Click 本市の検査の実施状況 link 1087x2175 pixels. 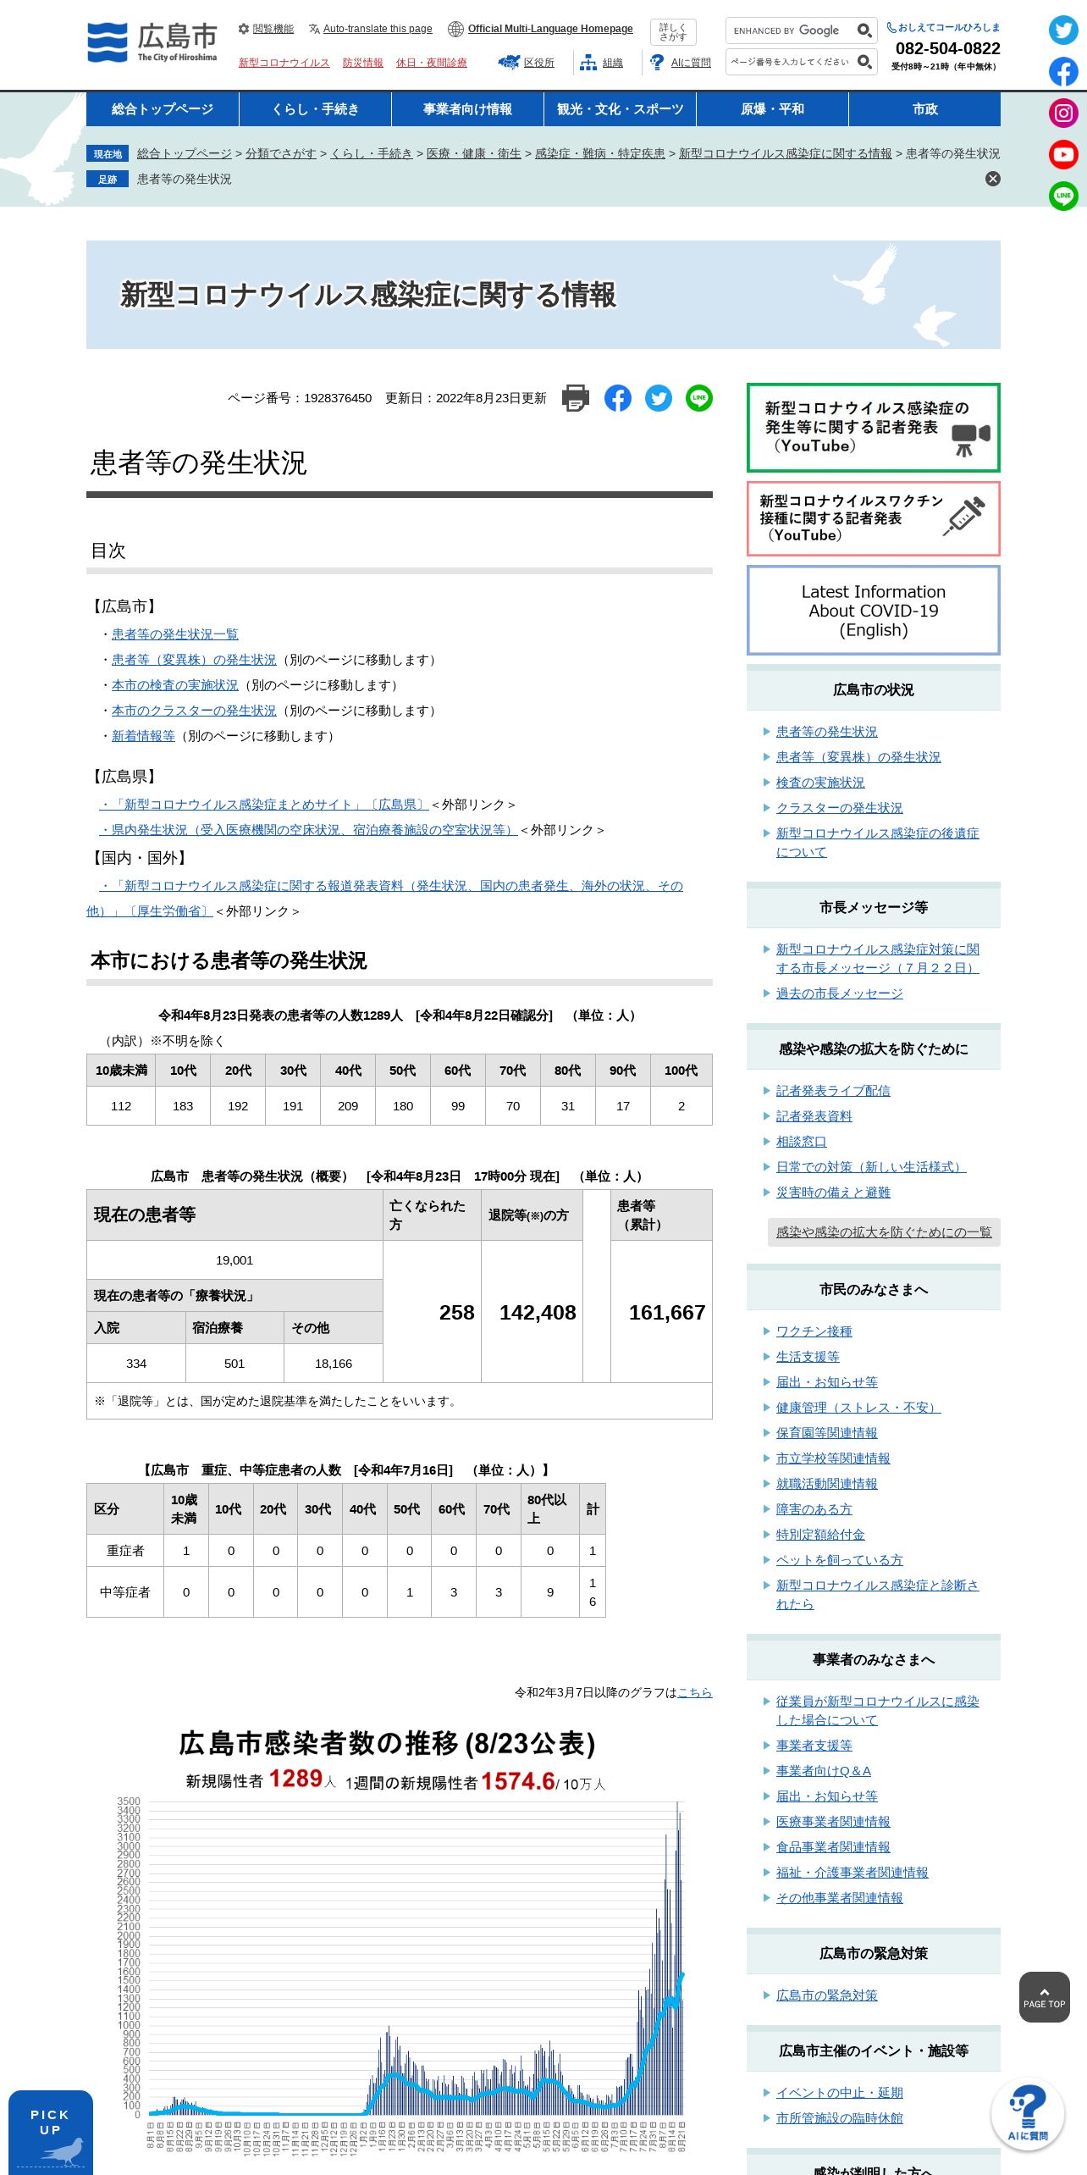(174, 685)
